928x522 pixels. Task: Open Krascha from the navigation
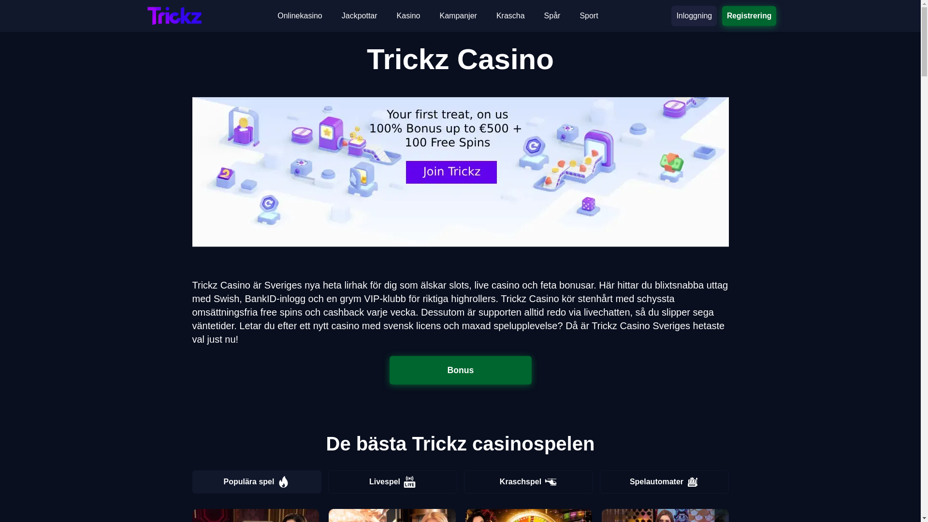coord(510,16)
